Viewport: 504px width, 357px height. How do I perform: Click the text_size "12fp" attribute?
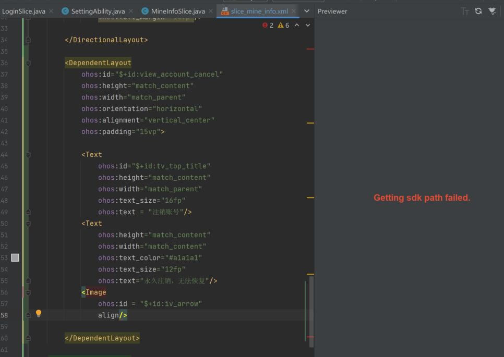point(142,269)
